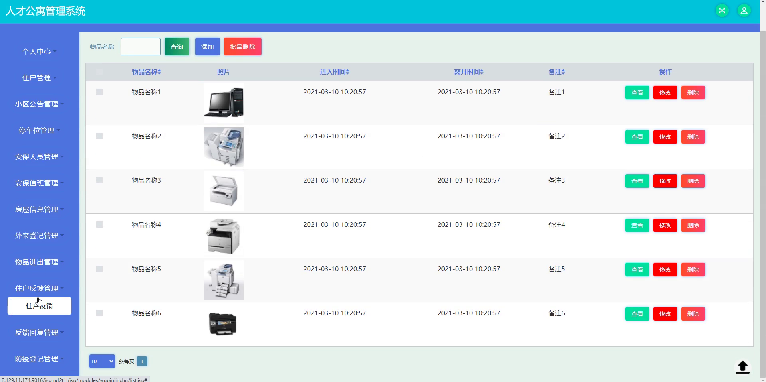Screen dimensions: 766x382
Task: Click 删除 for 物品名称2 row
Action: point(693,137)
